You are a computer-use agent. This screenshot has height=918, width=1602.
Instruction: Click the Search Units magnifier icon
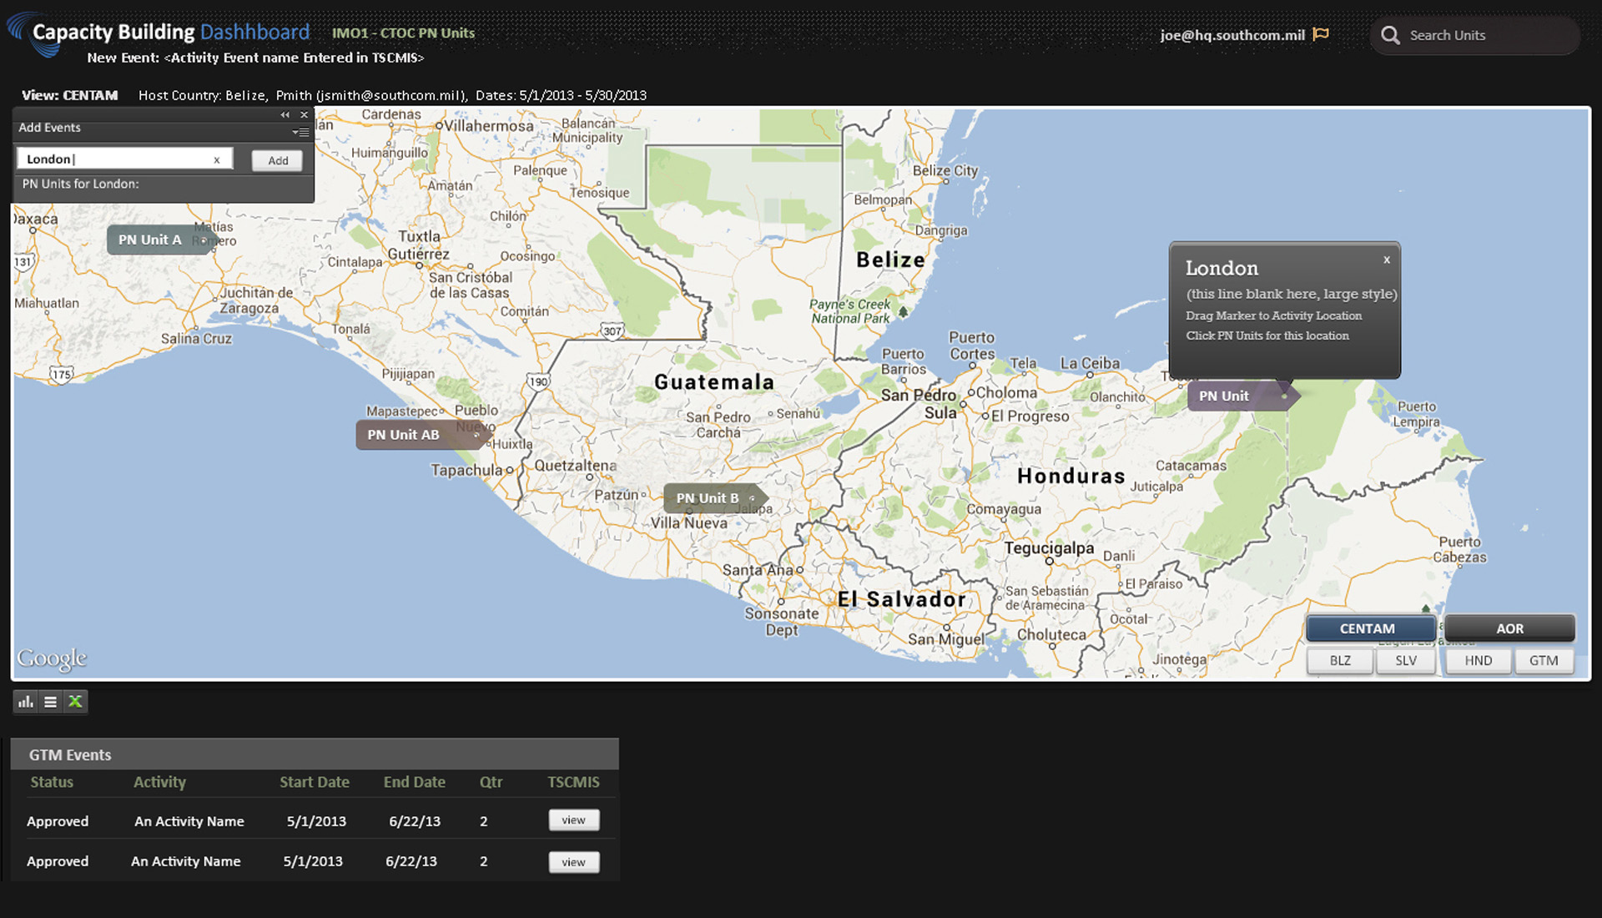click(1390, 35)
